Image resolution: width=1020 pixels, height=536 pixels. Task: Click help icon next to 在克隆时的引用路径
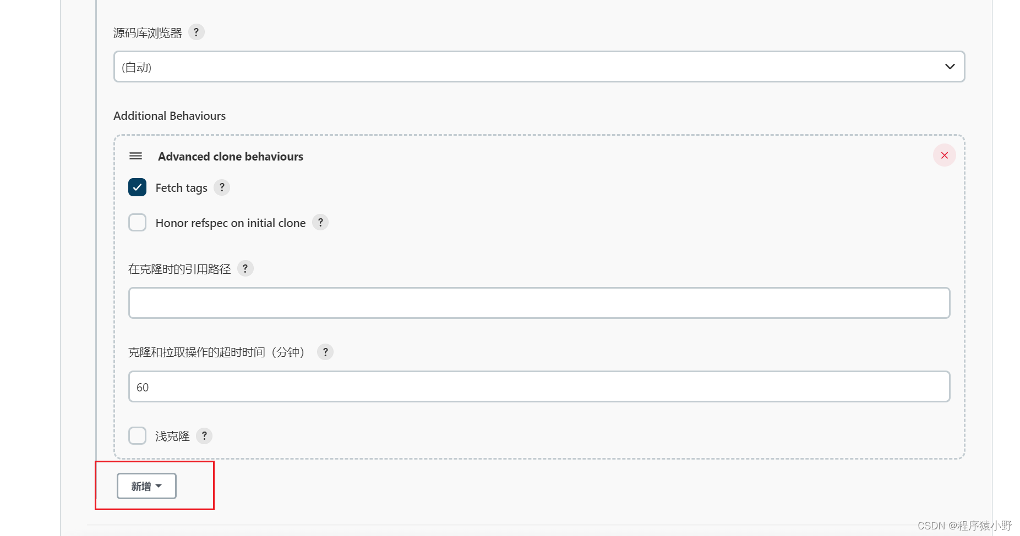coord(246,268)
